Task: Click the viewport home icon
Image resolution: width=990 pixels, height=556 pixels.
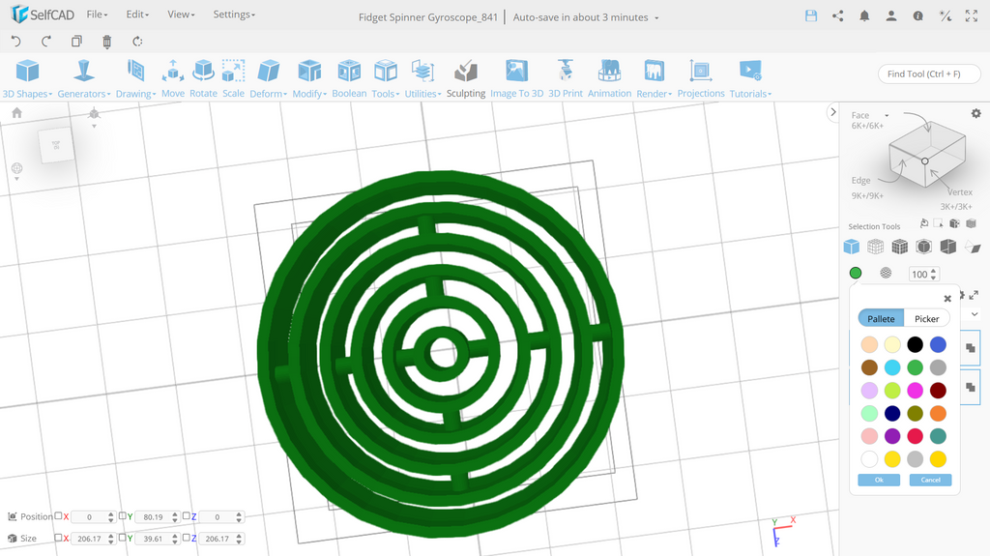Action: pyautogui.click(x=17, y=112)
